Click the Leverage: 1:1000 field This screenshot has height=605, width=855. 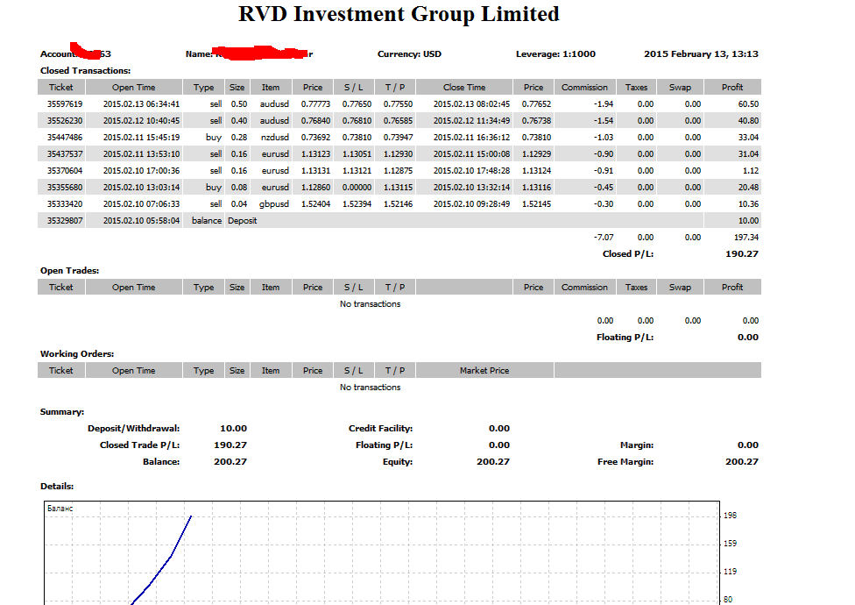coord(555,54)
